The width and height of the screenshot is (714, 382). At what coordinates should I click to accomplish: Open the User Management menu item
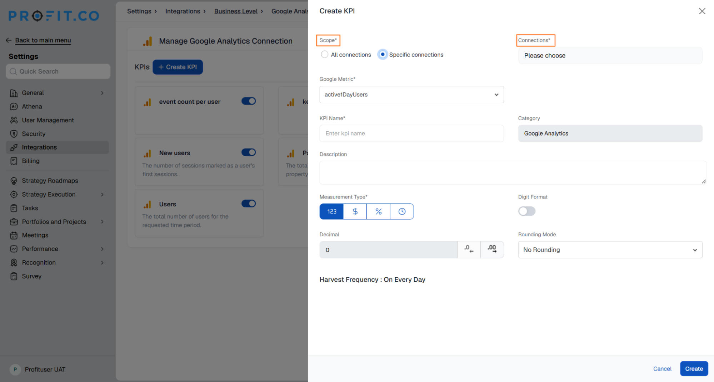pos(57,120)
